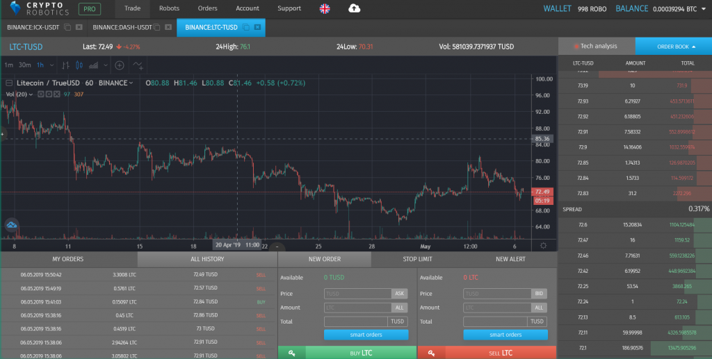Click the Crypto Robotics logo
The height and width of the screenshot is (359, 712).
pyautogui.click(x=40, y=8)
